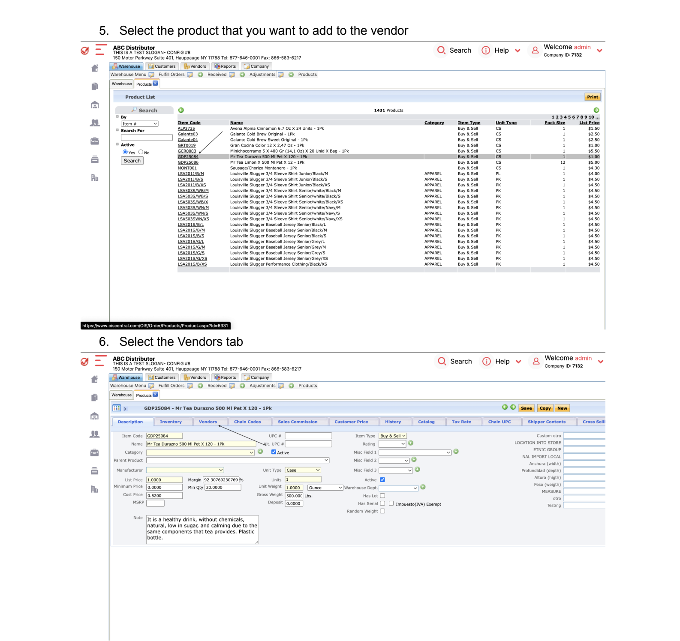Screen dimensions: 680x641
Task: Check the Impuesto(IVA) Exempt checkbox
Action: pyautogui.click(x=391, y=503)
